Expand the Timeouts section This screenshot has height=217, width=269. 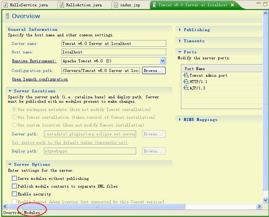pyautogui.click(x=180, y=41)
